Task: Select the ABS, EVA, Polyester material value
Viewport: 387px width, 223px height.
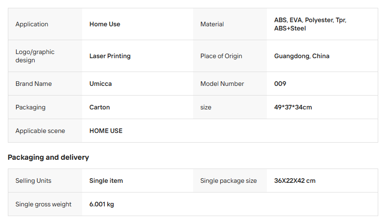Action: [x=310, y=24]
